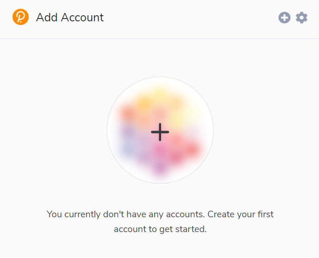Click the "Add Account" header title
This screenshot has width=319, height=258.
pos(70,17)
